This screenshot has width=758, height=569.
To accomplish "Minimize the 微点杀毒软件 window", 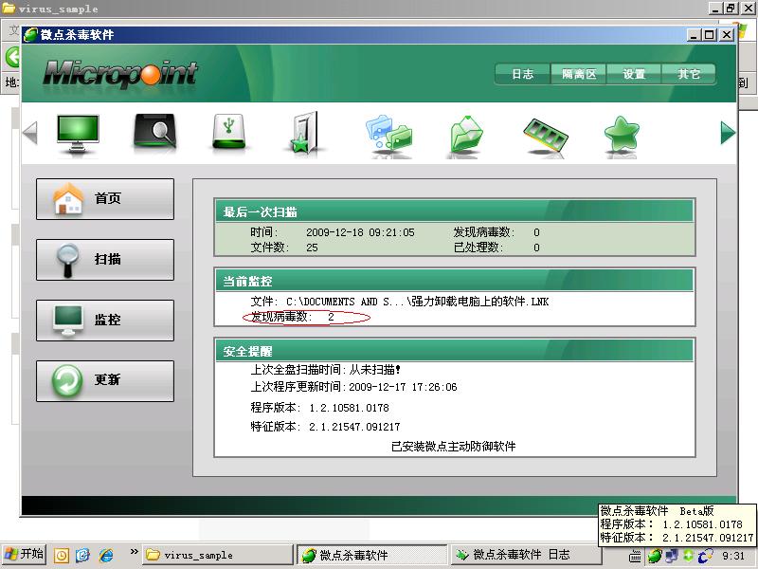I will pyautogui.click(x=694, y=35).
